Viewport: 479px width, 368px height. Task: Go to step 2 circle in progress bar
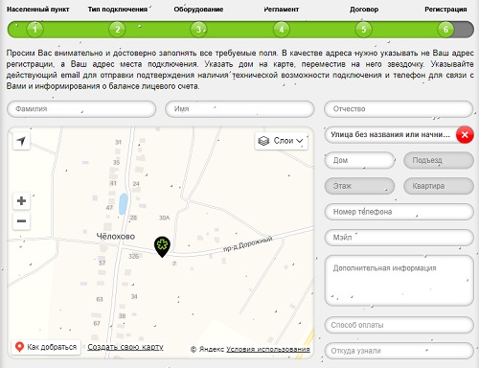pyautogui.click(x=117, y=30)
